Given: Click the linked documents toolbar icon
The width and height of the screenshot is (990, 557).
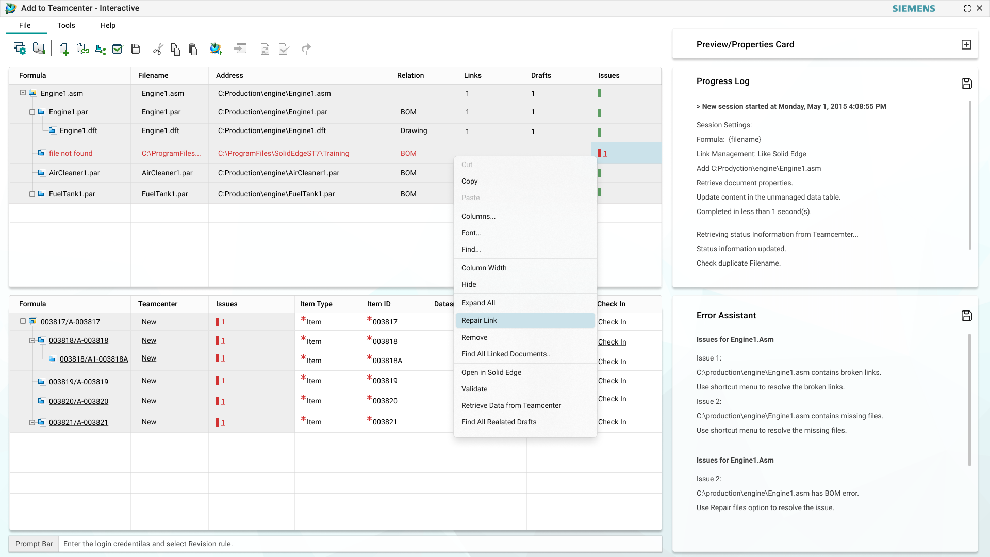Looking at the screenshot, I should pyautogui.click(x=82, y=49).
